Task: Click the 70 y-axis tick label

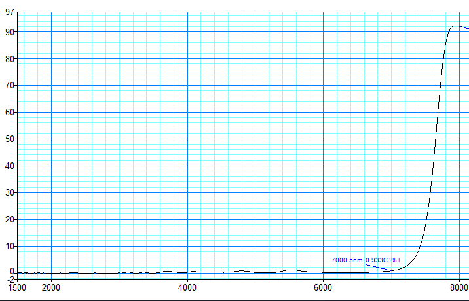Action: 9,85
